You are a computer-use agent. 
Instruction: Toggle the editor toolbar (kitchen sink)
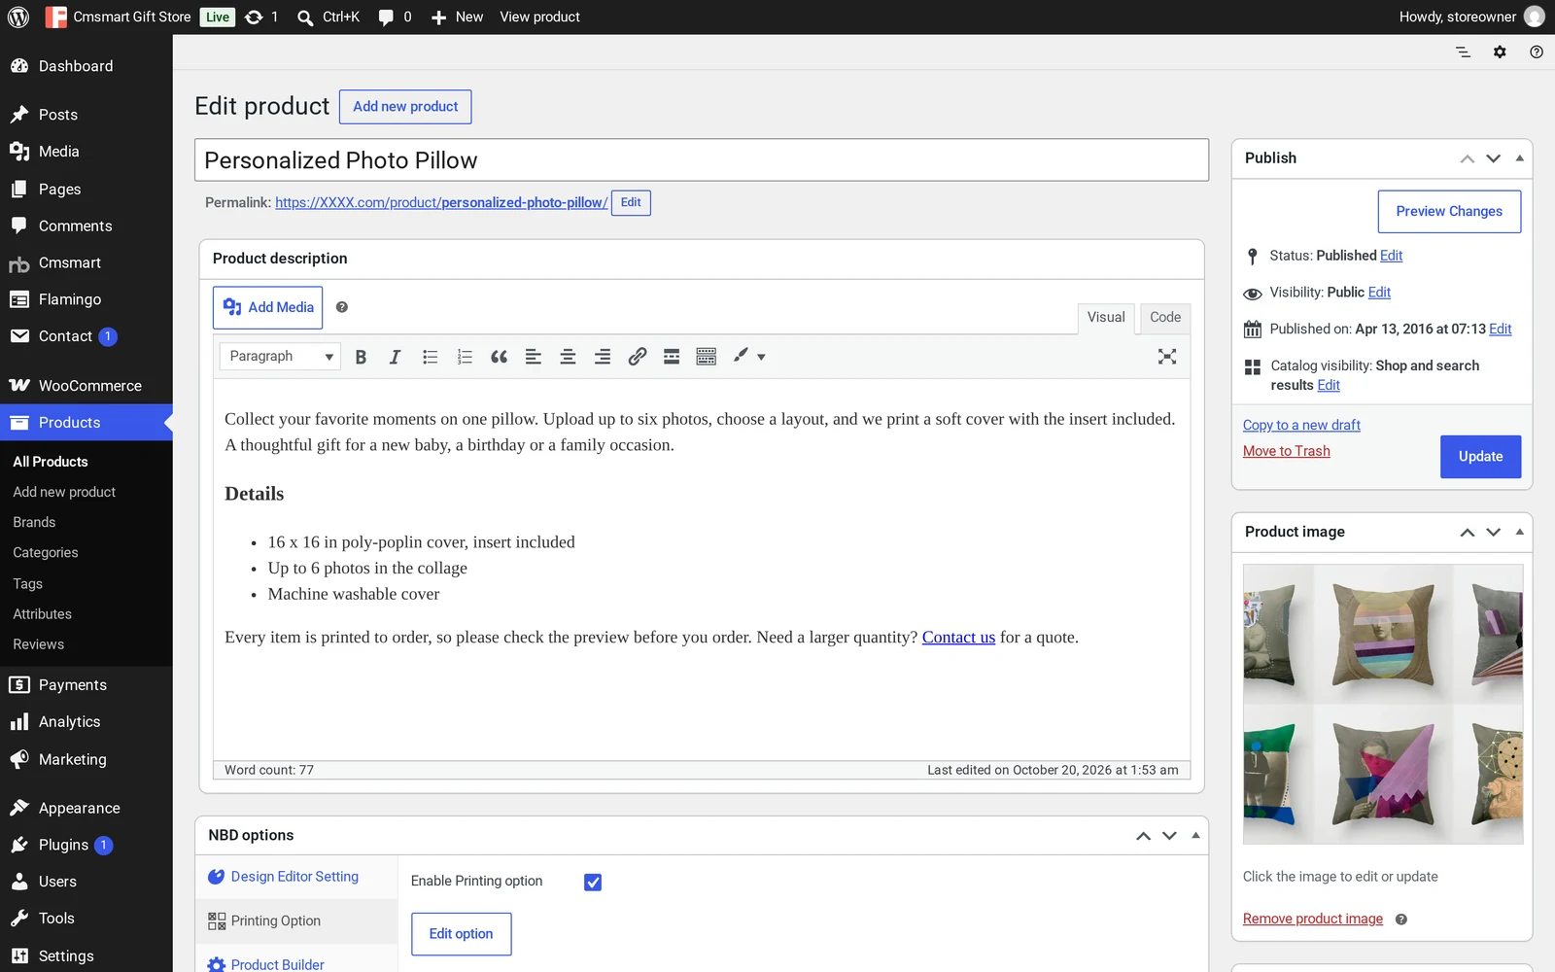pos(707,357)
